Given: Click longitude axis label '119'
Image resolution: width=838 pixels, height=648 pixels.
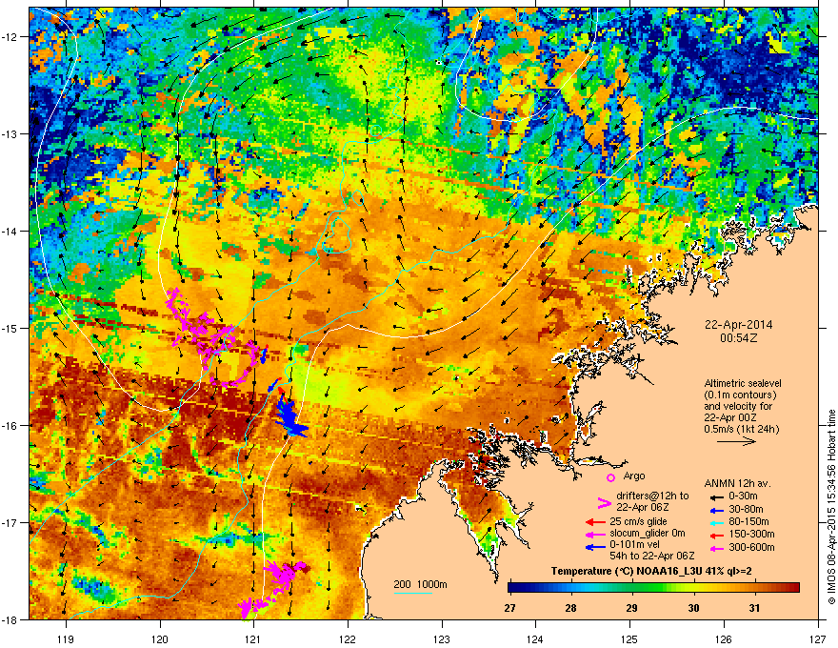Looking at the screenshot, I should [x=66, y=638].
